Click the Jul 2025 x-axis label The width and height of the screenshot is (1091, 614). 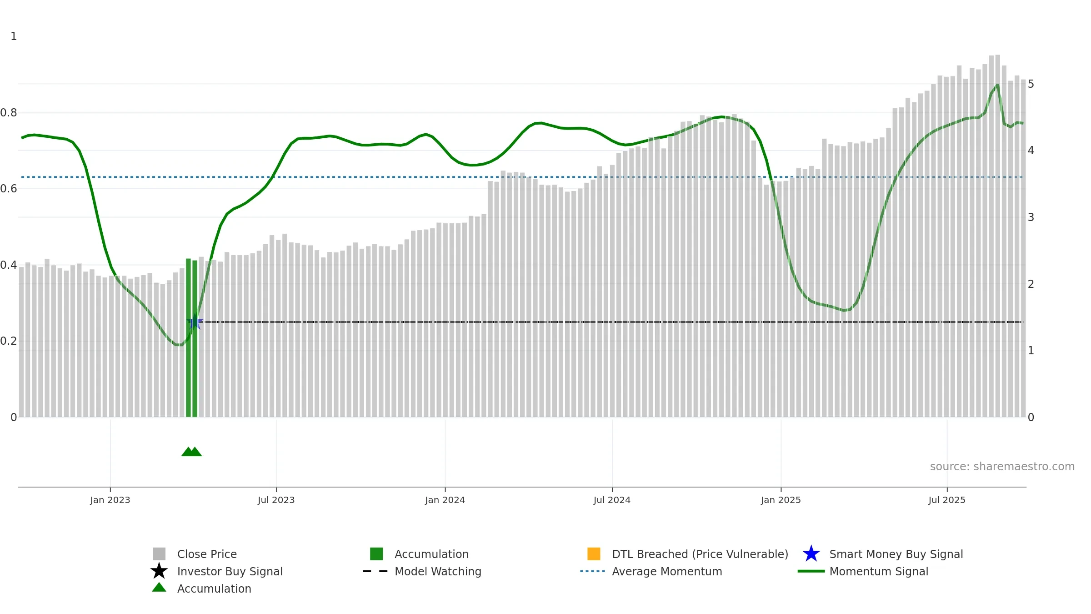(x=947, y=500)
